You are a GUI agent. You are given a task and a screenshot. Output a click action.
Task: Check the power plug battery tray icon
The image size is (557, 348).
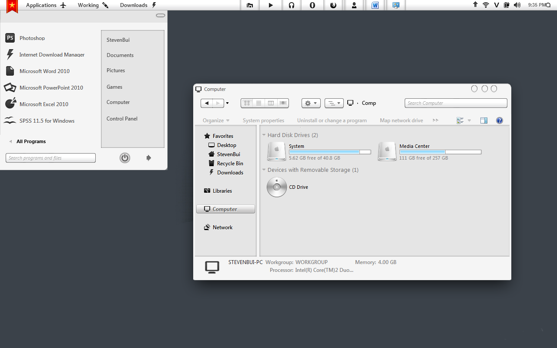point(507,5)
